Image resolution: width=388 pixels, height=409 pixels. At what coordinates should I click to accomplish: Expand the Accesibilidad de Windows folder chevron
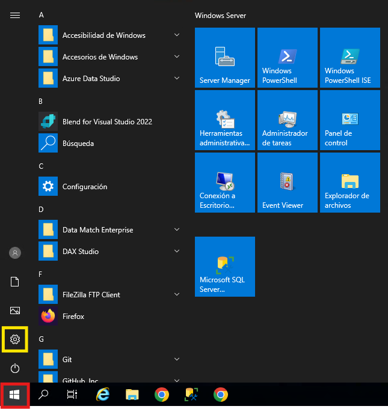click(177, 35)
